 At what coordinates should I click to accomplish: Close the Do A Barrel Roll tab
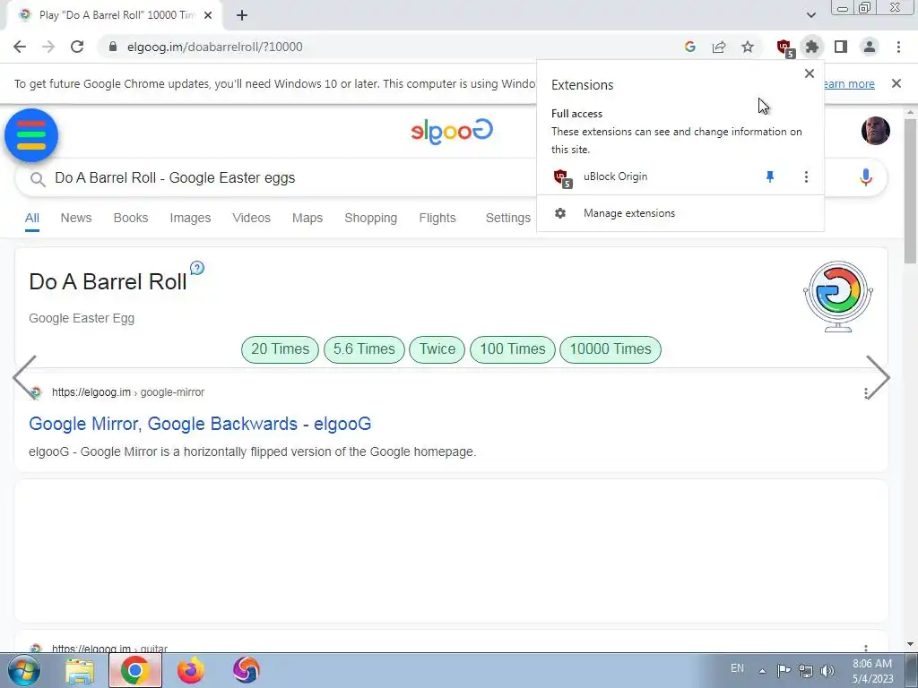pyautogui.click(x=208, y=15)
